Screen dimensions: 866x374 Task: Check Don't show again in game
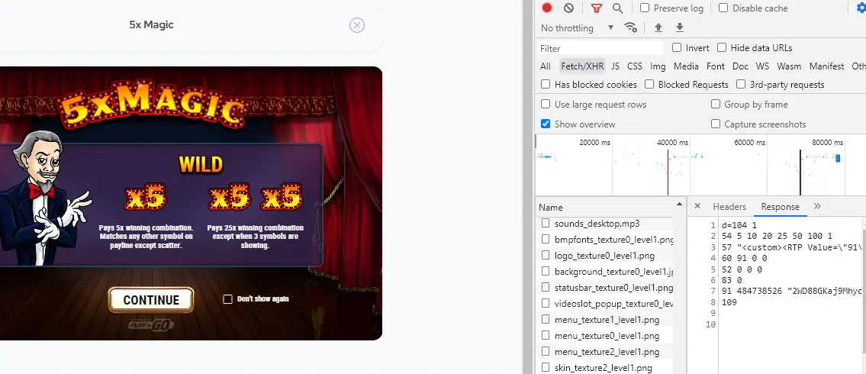pos(227,299)
